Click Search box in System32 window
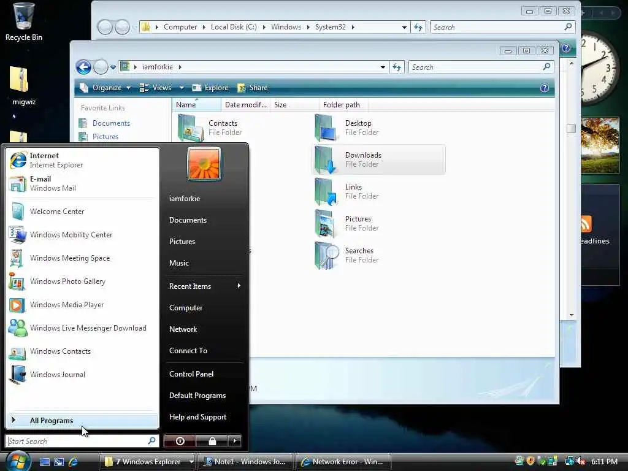Screen dimensions: 628x471 pyautogui.click(x=503, y=27)
